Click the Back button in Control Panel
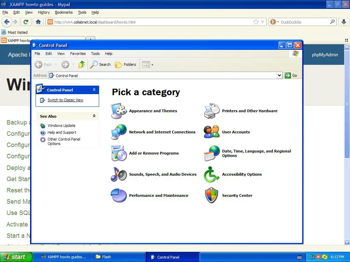 43,64
